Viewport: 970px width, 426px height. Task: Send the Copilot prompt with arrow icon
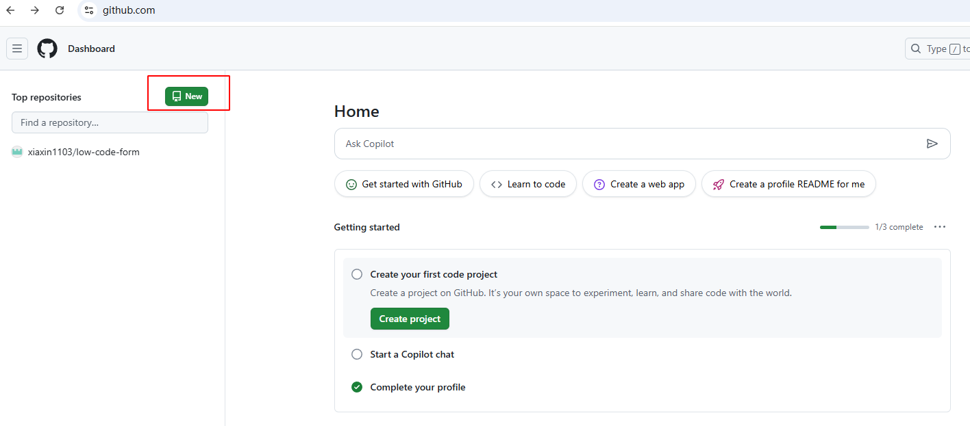point(932,144)
